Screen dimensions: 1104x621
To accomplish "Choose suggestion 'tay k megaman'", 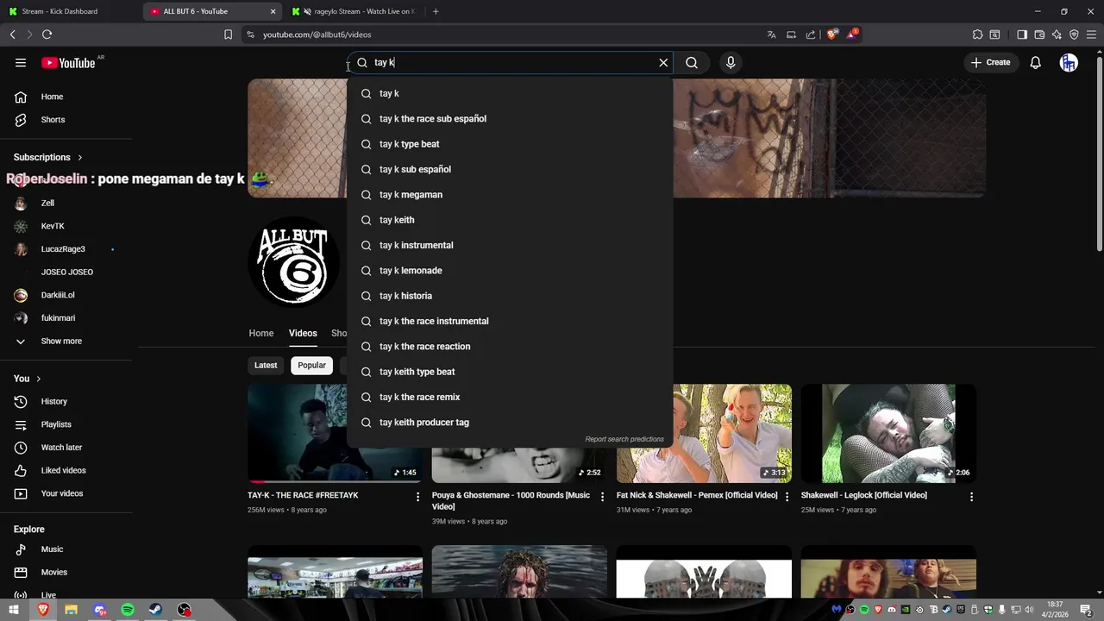I will point(510,195).
